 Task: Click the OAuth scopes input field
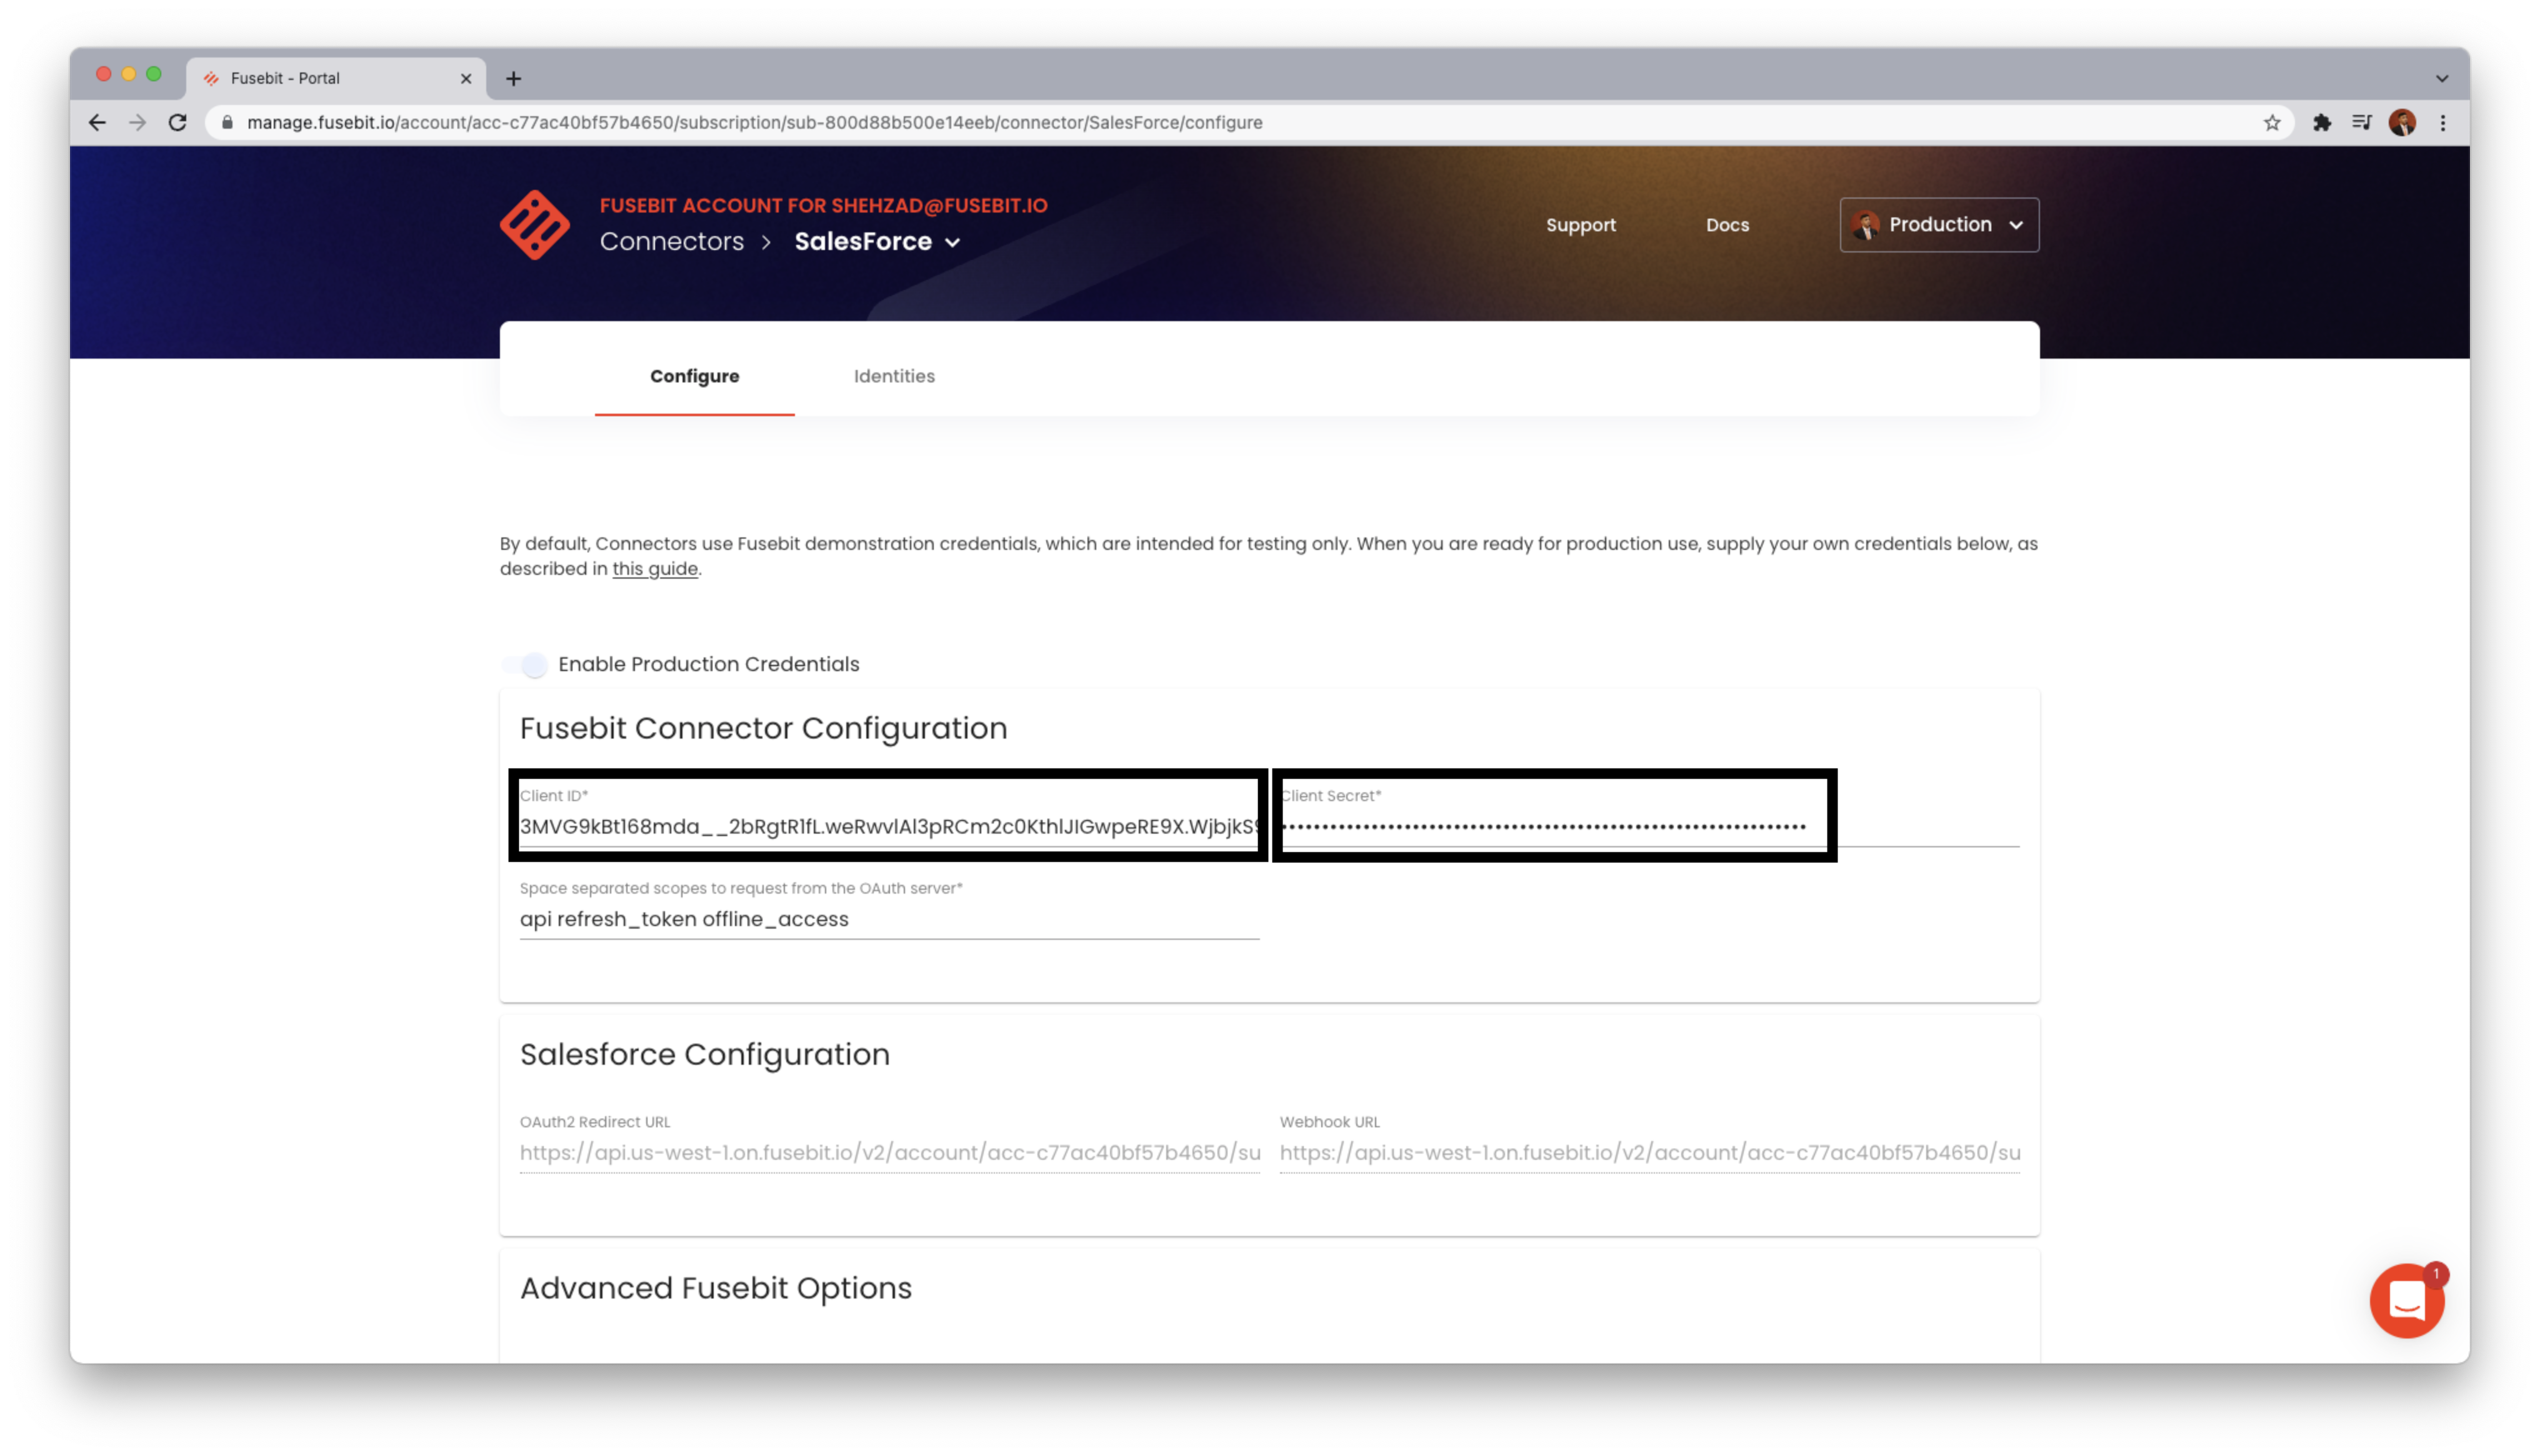[x=888, y=919]
